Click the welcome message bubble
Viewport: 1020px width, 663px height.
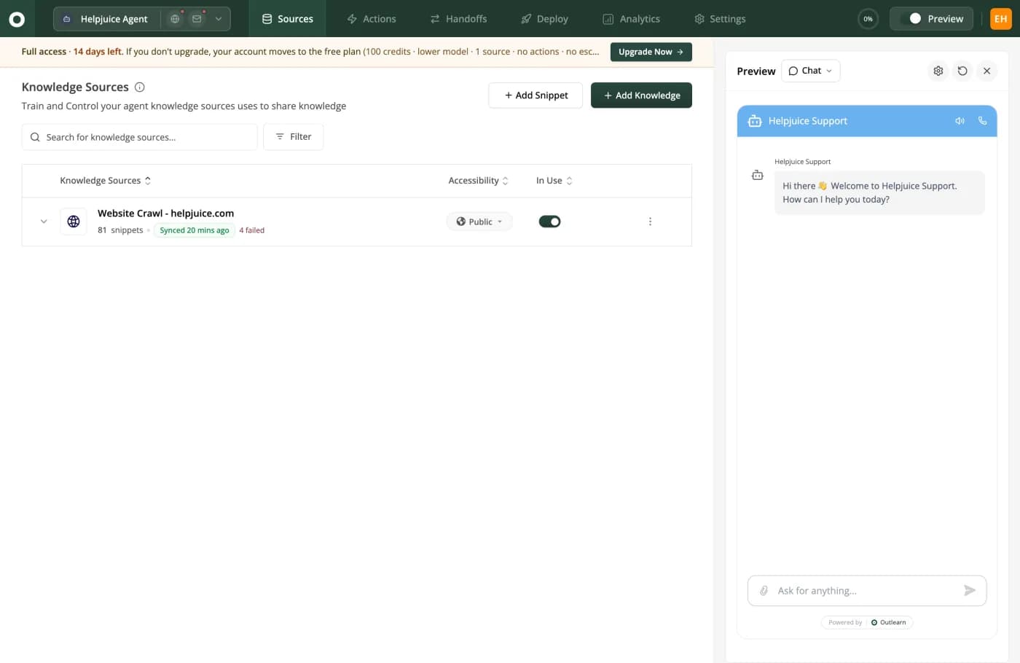[879, 192]
